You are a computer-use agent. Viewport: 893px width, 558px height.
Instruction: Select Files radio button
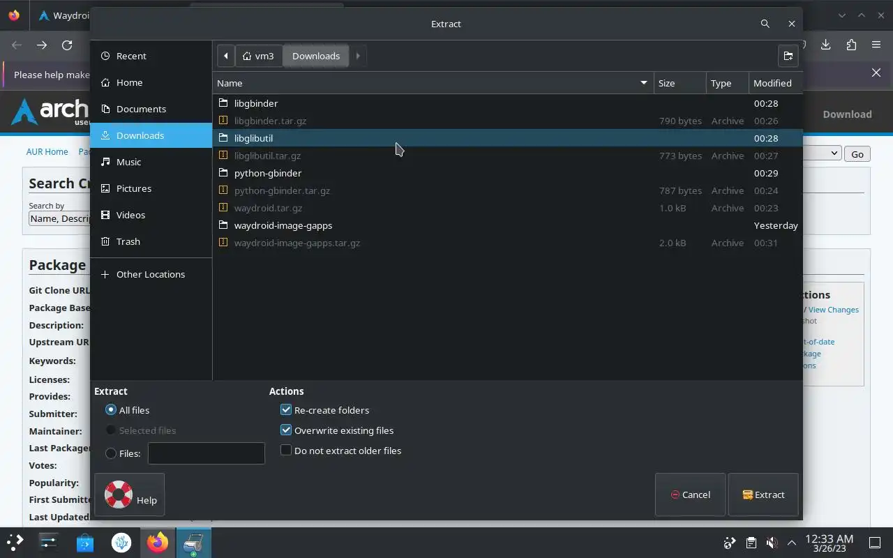pyautogui.click(x=111, y=453)
